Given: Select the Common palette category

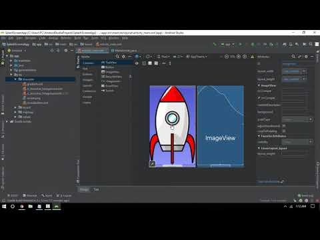Looking at the screenshot, I should (88, 63).
